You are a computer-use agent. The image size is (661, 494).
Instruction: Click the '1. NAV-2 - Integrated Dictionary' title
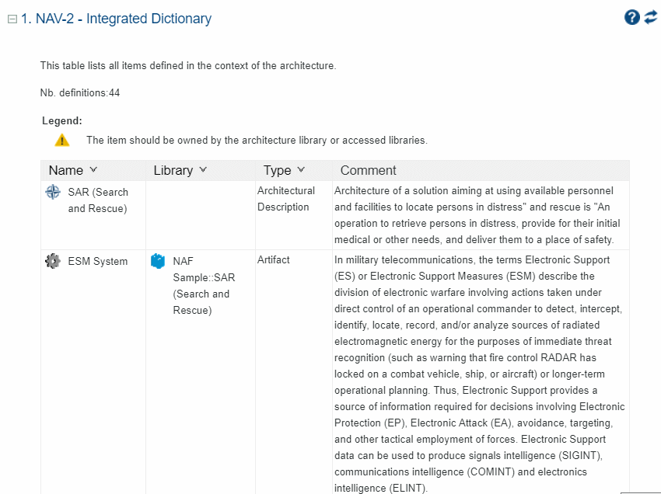coord(116,19)
